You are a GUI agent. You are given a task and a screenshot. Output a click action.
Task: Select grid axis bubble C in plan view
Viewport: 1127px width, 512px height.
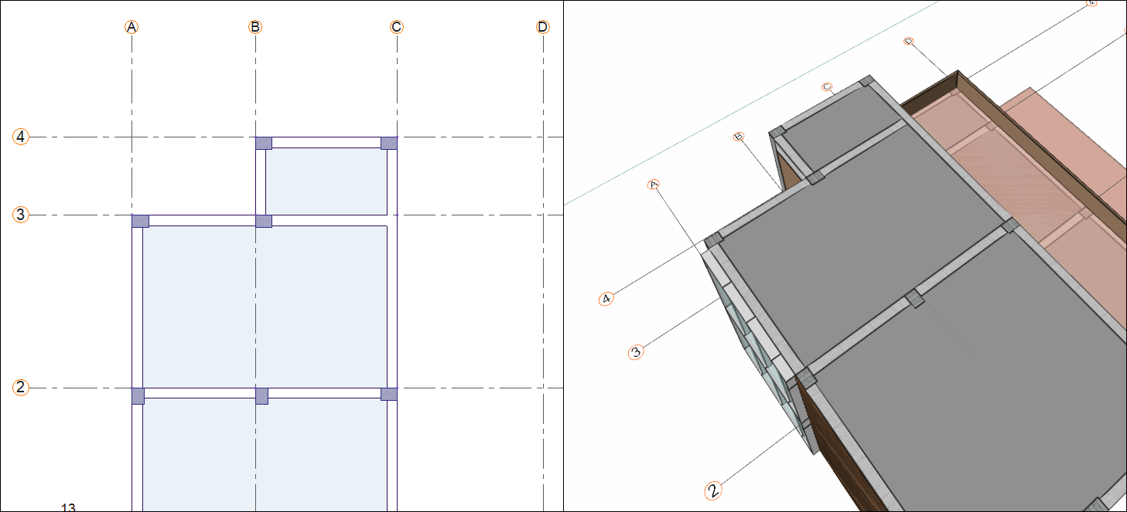pos(396,27)
